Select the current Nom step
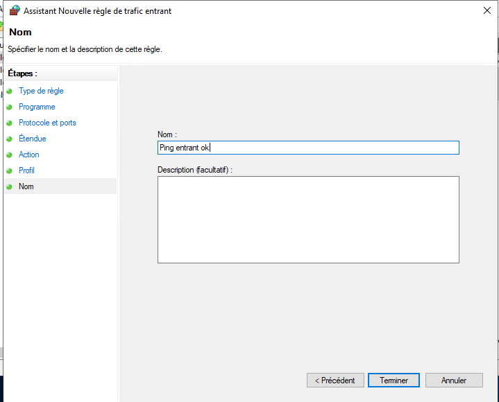499x402 pixels. pyautogui.click(x=26, y=186)
